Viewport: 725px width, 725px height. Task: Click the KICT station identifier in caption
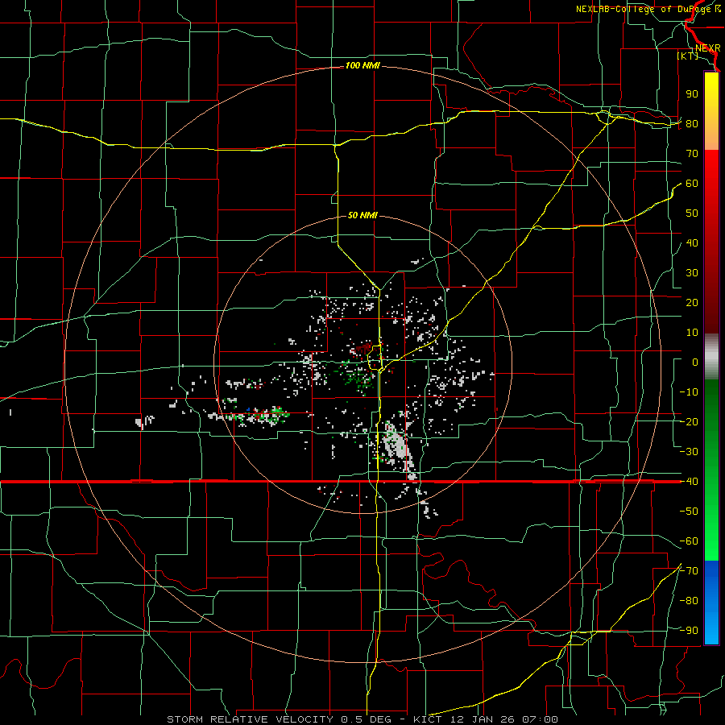click(x=428, y=719)
